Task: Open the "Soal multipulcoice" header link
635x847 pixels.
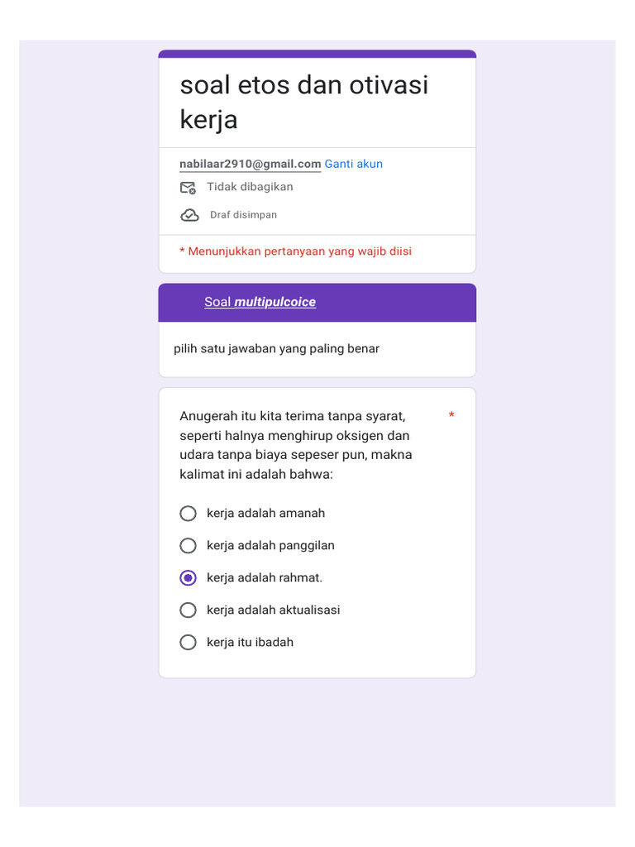Action: (260, 303)
